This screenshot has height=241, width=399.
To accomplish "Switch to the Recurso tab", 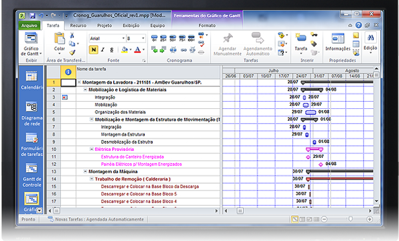I will [x=78, y=25].
